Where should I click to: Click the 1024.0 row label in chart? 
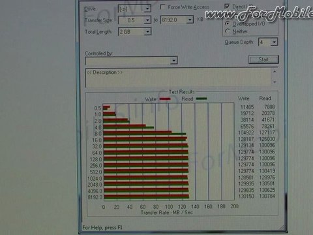95,179
